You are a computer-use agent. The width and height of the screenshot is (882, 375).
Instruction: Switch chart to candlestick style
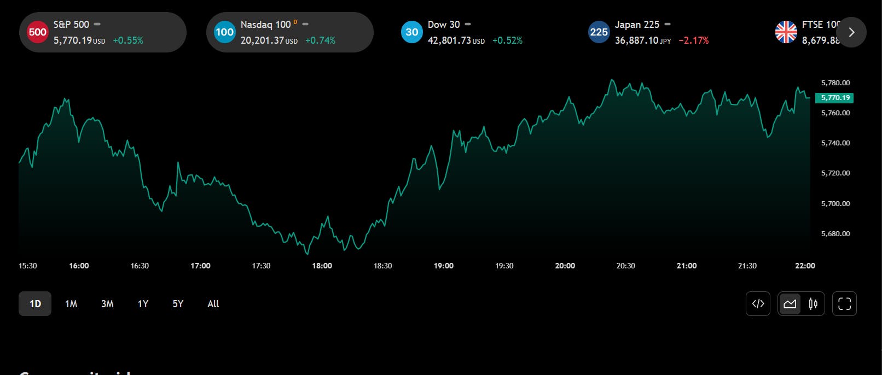(x=813, y=304)
